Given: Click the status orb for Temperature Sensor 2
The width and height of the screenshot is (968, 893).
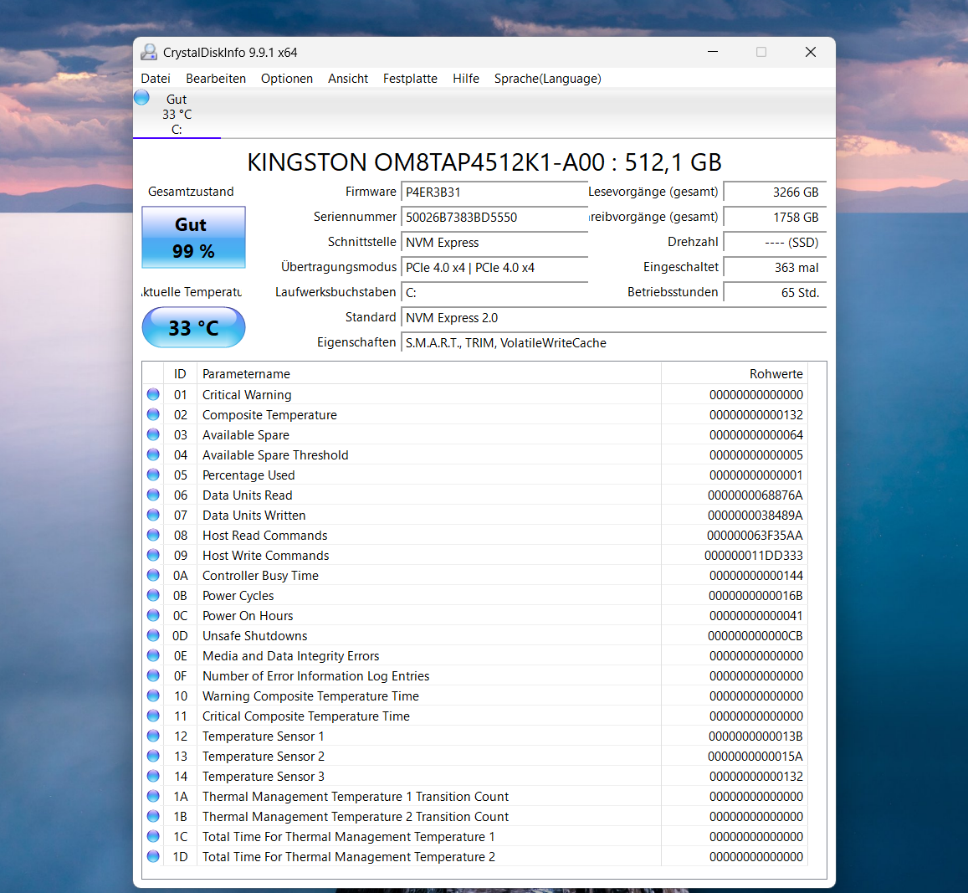Looking at the screenshot, I should click(x=153, y=755).
